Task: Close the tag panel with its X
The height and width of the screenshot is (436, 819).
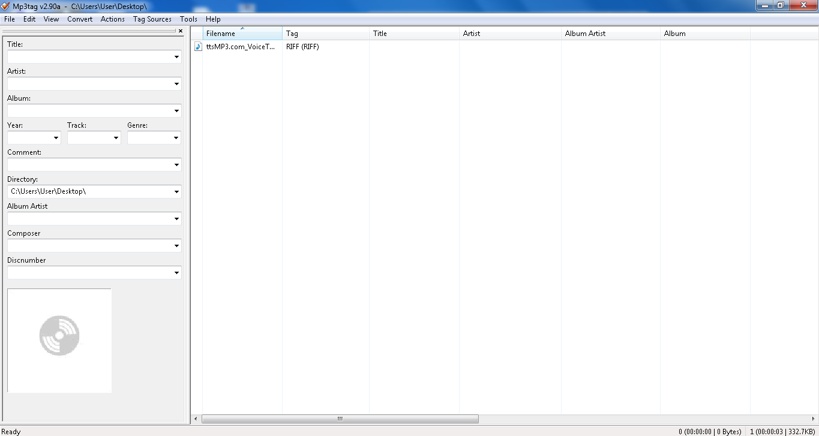Action: (181, 31)
